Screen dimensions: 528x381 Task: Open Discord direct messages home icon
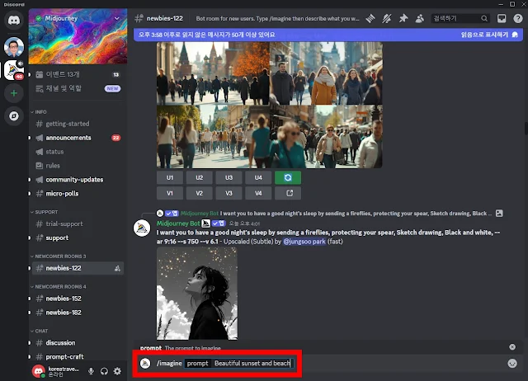[14, 20]
